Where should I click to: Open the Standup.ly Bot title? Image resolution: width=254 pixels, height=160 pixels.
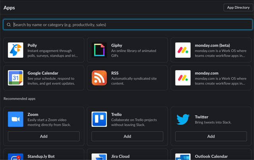click(x=41, y=156)
